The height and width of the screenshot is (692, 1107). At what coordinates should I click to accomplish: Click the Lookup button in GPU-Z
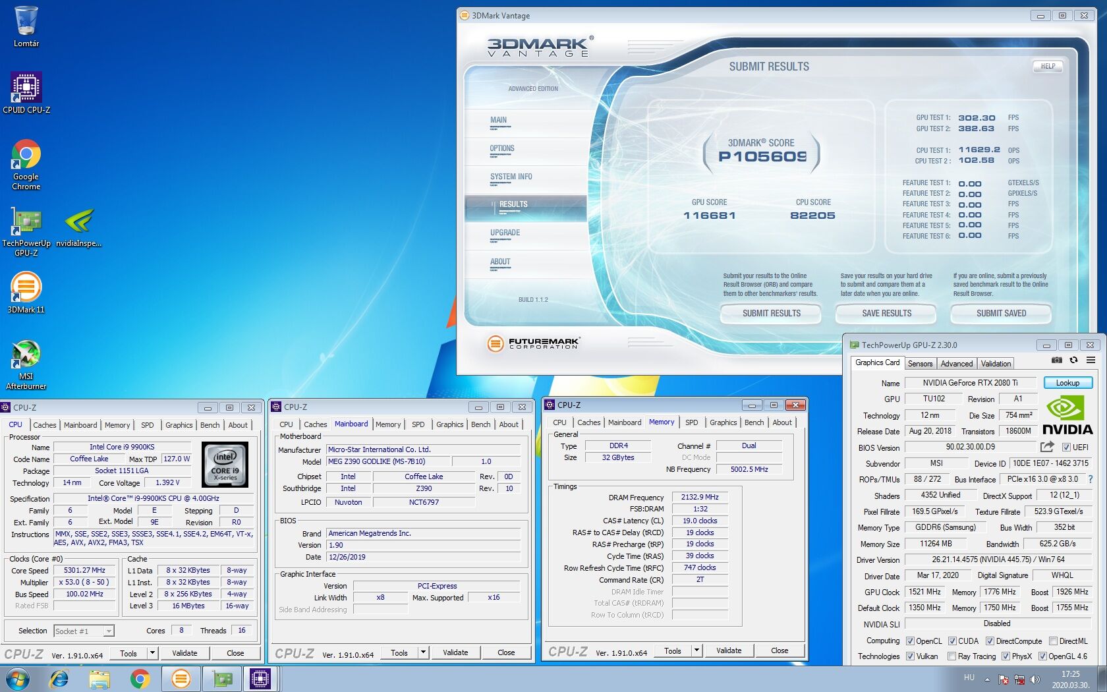1067,383
